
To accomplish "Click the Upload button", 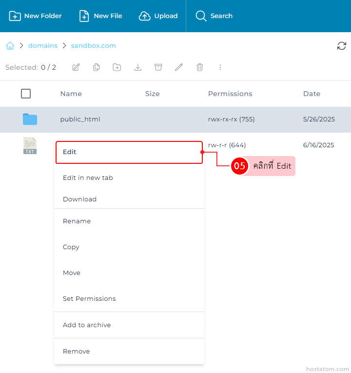I will point(158,16).
